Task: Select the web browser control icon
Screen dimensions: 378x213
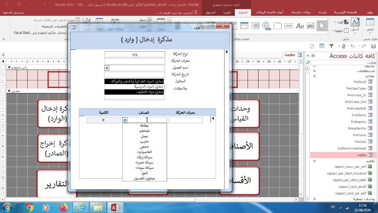Action: pyautogui.click(x=255, y=26)
